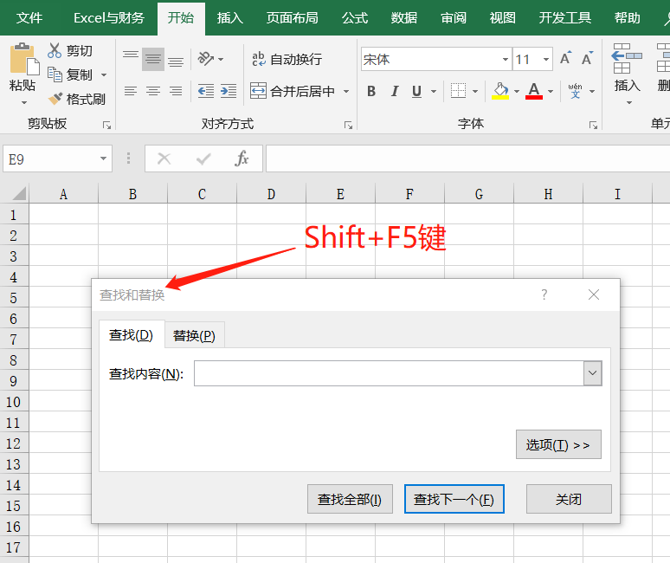Screen dimensions: 670x563
Task: Switch to 替换(P) tab in dialog
Action: (x=194, y=335)
